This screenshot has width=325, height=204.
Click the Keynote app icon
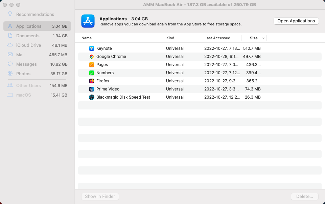click(x=92, y=48)
